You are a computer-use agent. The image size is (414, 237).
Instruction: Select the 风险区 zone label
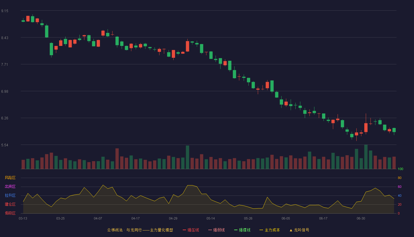click(x=10, y=178)
